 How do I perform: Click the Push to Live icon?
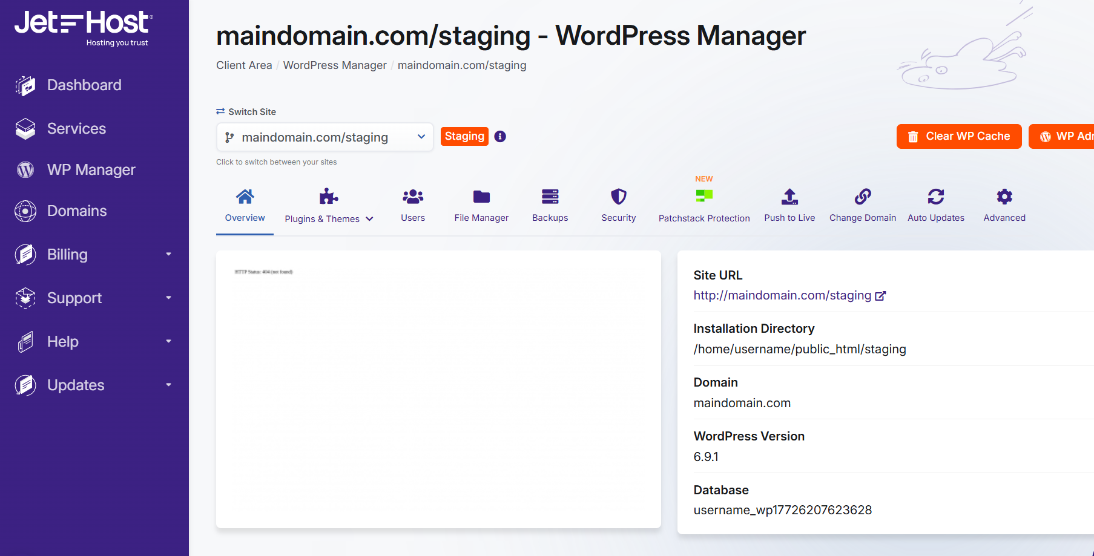[x=789, y=206]
